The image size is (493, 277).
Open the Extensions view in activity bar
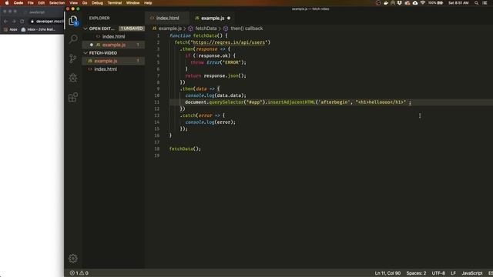coord(73,97)
